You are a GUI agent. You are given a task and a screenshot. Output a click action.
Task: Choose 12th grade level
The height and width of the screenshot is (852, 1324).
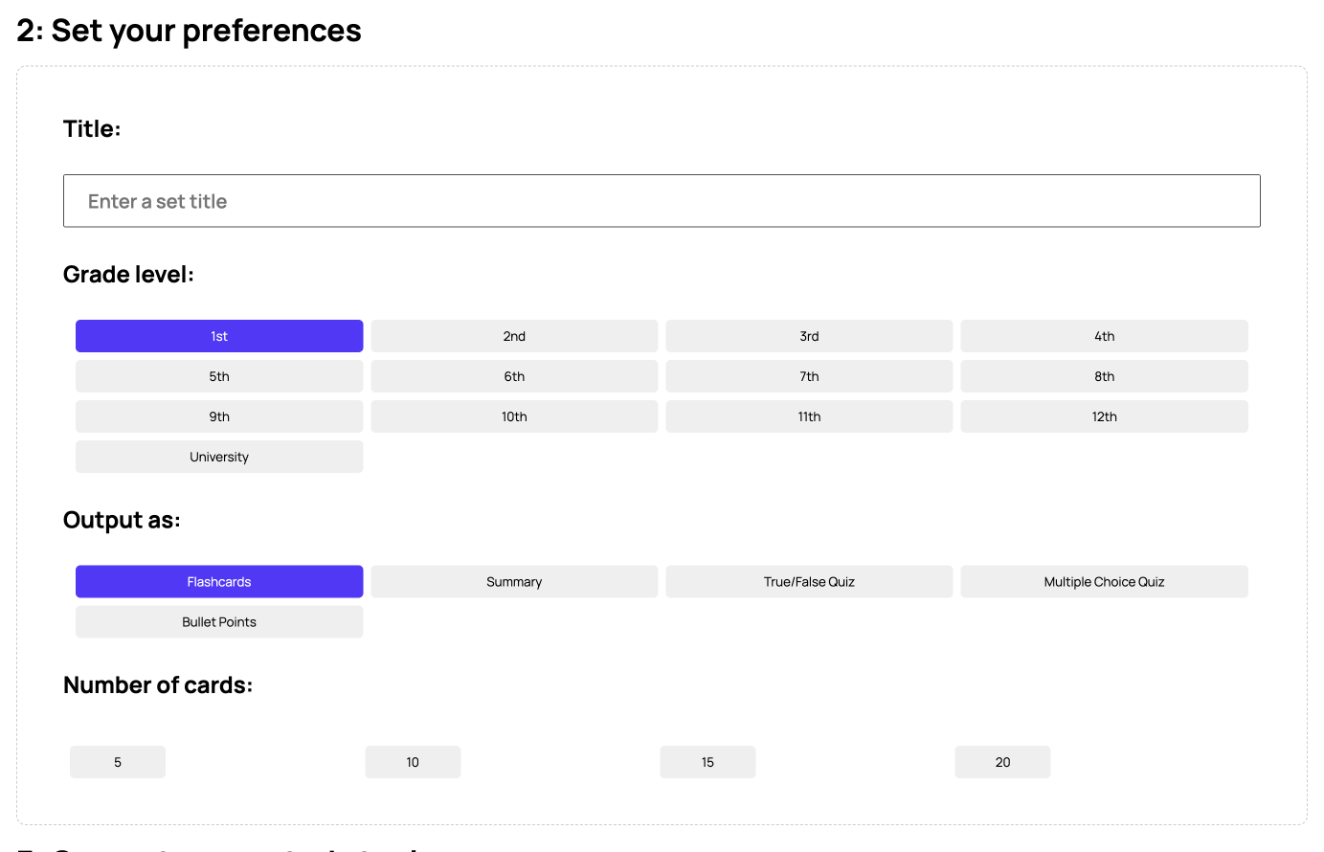pos(1104,416)
